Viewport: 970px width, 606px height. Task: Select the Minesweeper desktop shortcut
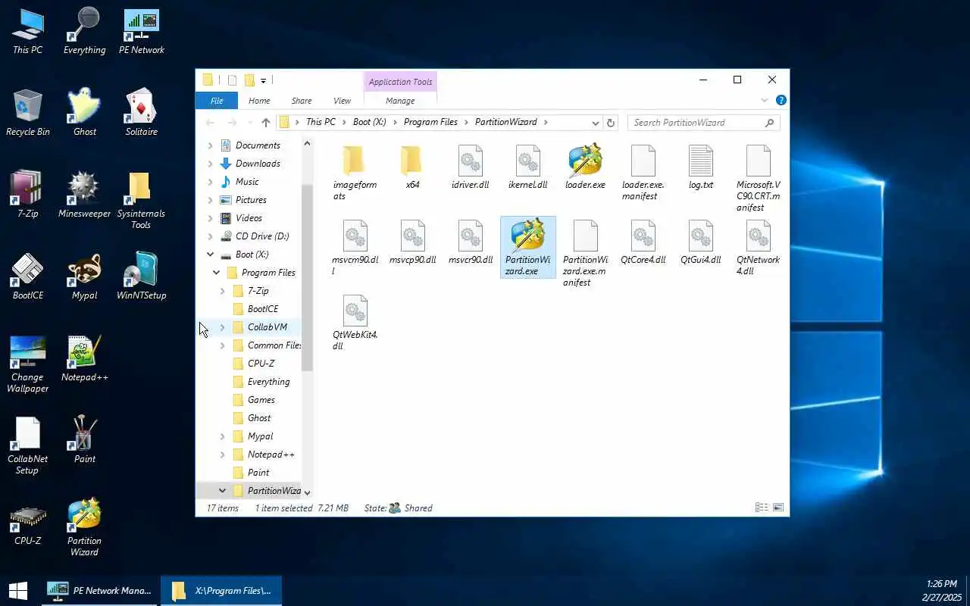(84, 194)
